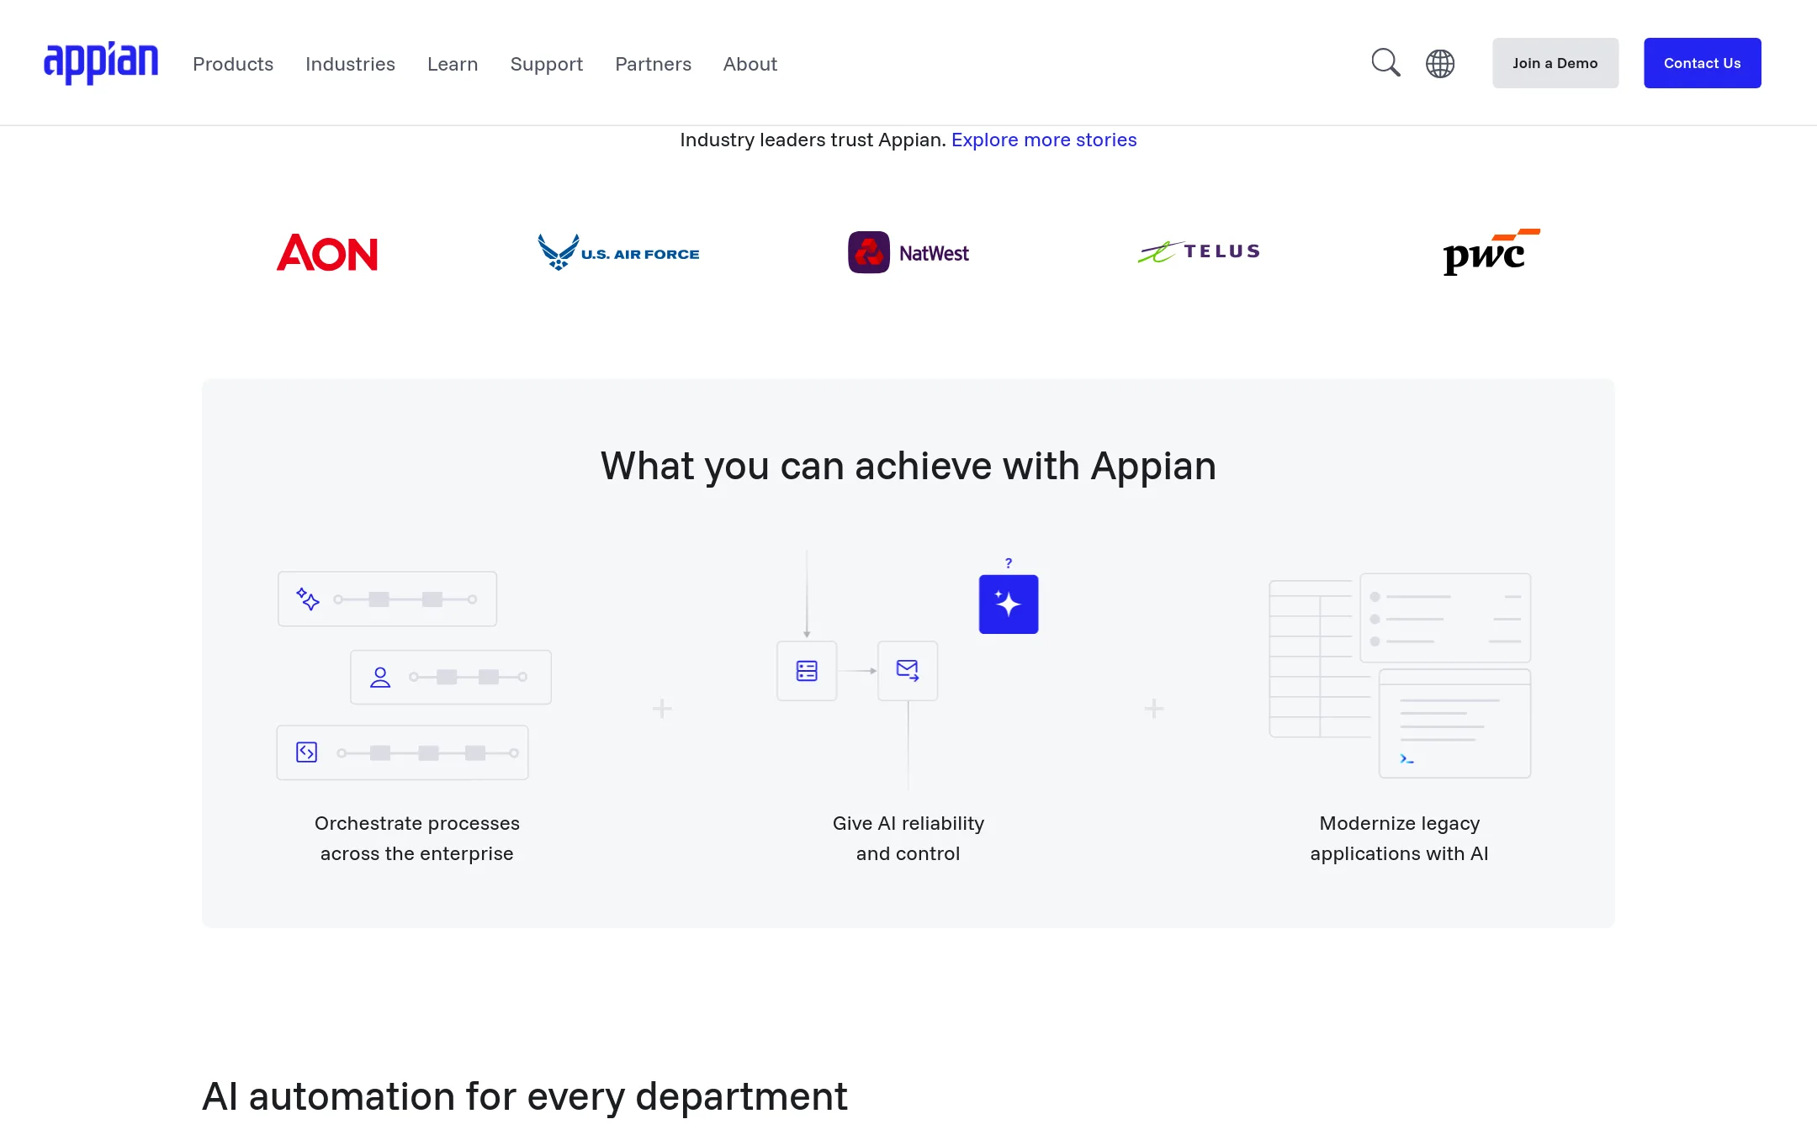Click 'What you can achieve with Appian' heading
1817x1135 pixels.
point(908,466)
